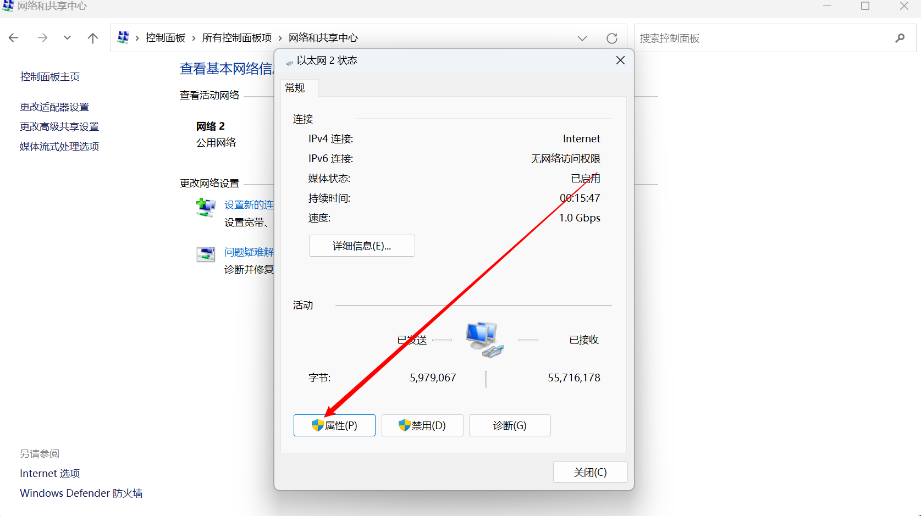Click the 设置新的连接 green network icon
Screen dimensions: 921x516
click(206, 208)
